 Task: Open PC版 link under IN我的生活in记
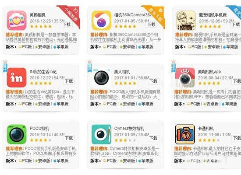pos(25,104)
